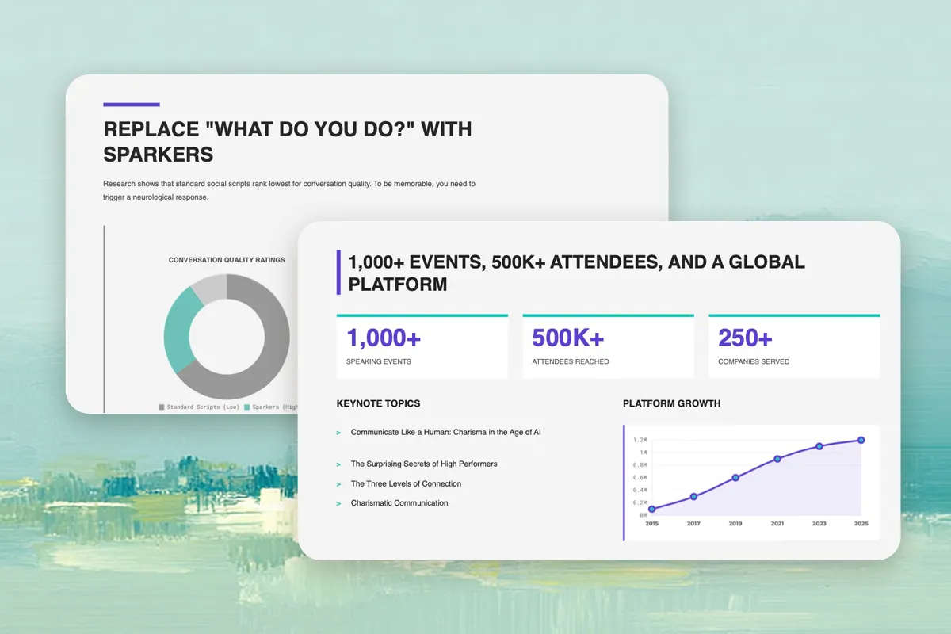Screen dimensions: 951x634
Task: Click the 2019 data point on growth chart
Action: click(x=735, y=478)
